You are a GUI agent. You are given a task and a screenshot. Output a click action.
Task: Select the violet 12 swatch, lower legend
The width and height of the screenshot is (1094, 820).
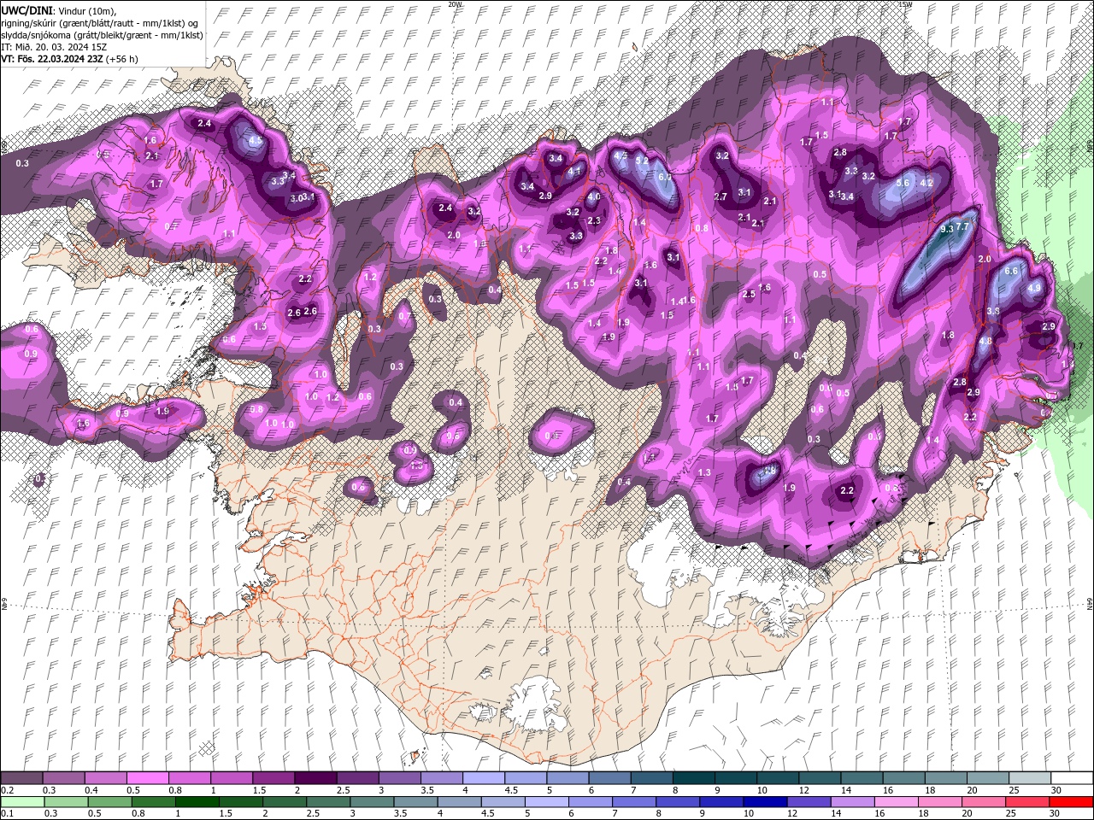pyautogui.click(x=809, y=801)
